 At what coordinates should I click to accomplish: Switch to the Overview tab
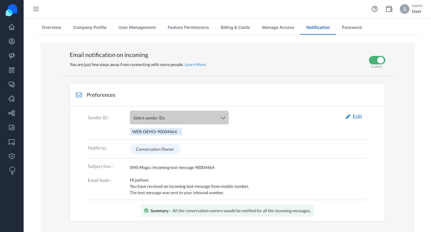pyautogui.click(x=51, y=27)
